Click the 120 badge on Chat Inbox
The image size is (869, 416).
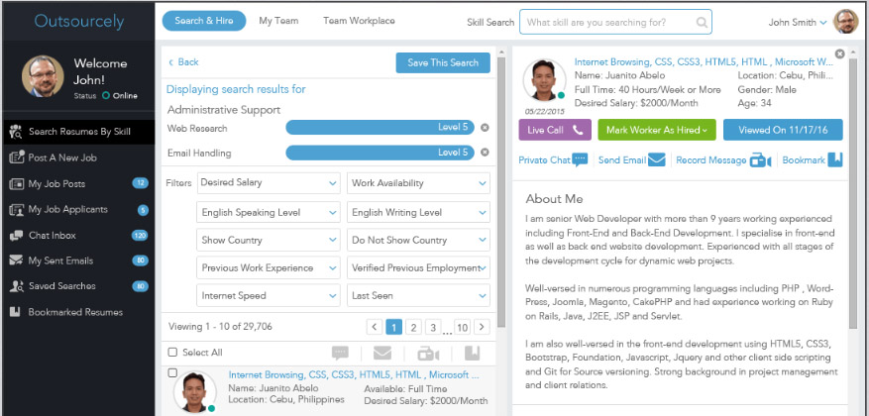[140, 236]
